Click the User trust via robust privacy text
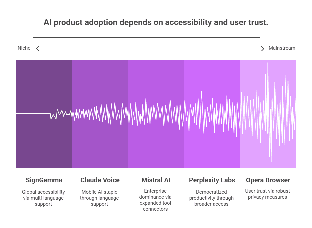 [267, 194]
